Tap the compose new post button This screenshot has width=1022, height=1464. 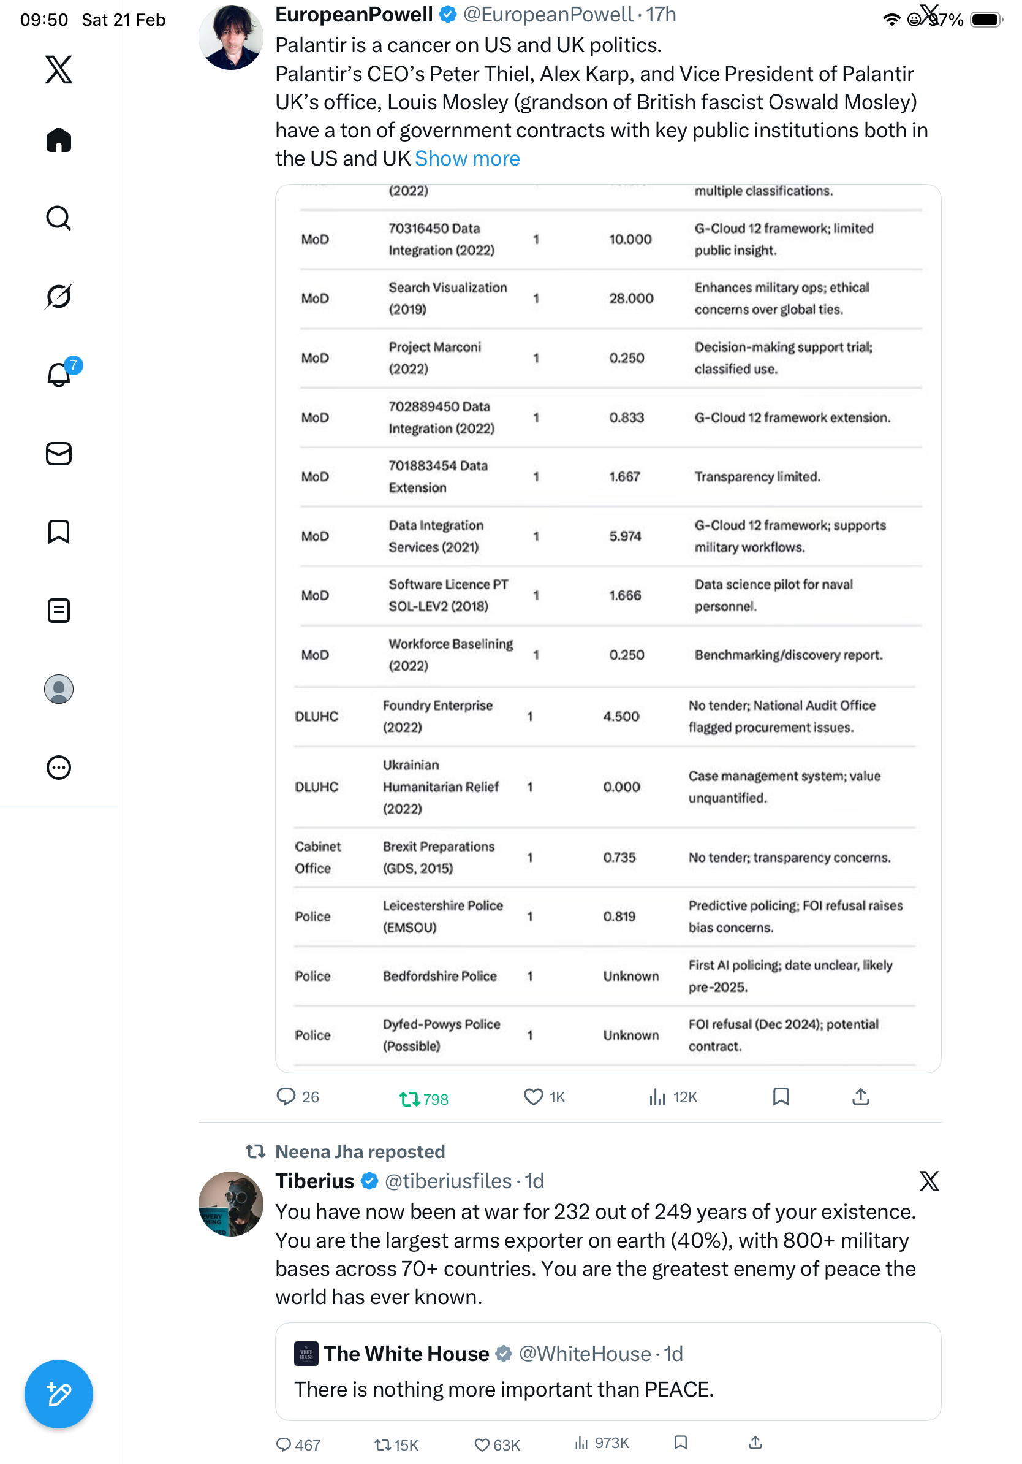click(x=59, y=1393)
